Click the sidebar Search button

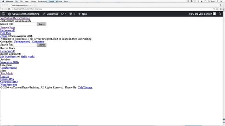41,45
